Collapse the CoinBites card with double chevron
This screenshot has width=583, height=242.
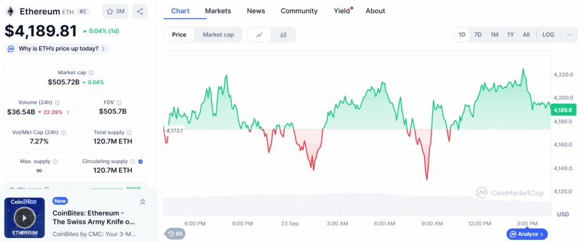tap(142, 202)
